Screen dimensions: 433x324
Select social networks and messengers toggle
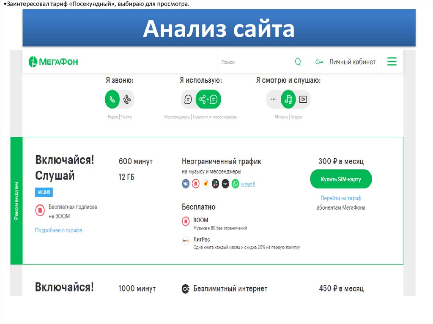click(208, 99)
